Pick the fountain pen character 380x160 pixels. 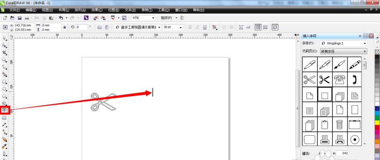pyautogui.click(x=325, y=64)
